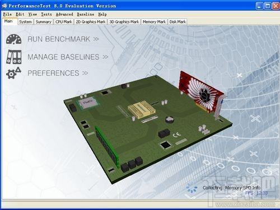Switch to the Summary tab

(x=44, y=22)
